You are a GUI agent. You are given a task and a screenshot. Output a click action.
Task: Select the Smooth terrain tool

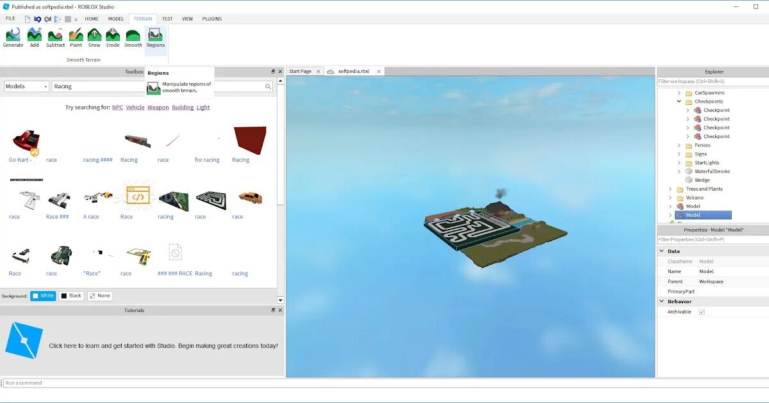tap(133, 38)
